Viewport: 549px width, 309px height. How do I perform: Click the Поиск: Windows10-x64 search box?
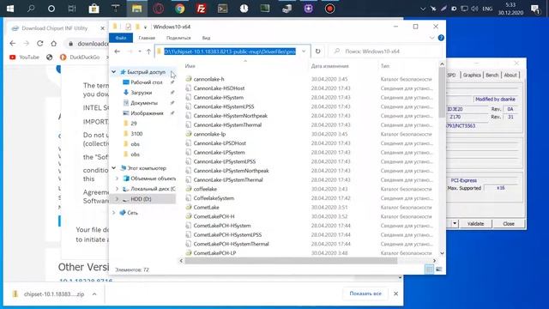[x=385, y=51]
